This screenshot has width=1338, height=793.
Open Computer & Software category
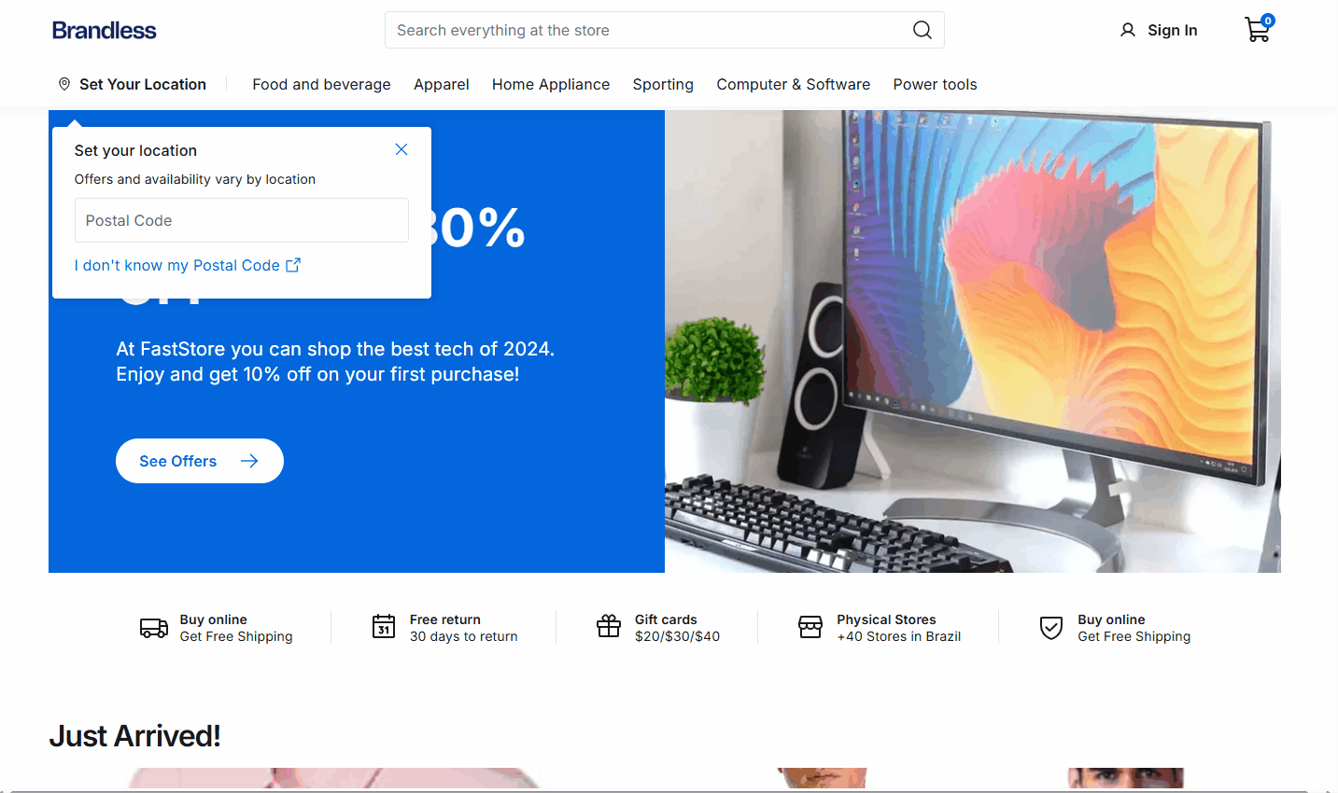[x=794, y=84]
